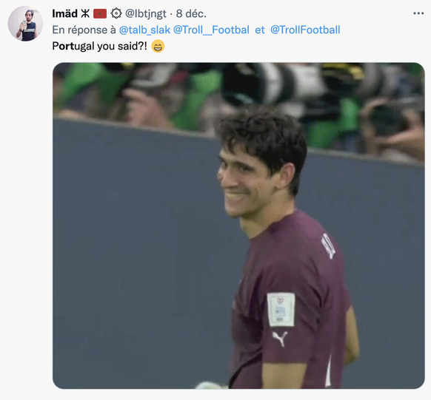
Task: Open the three-dot more options menu
Action: 418,13
